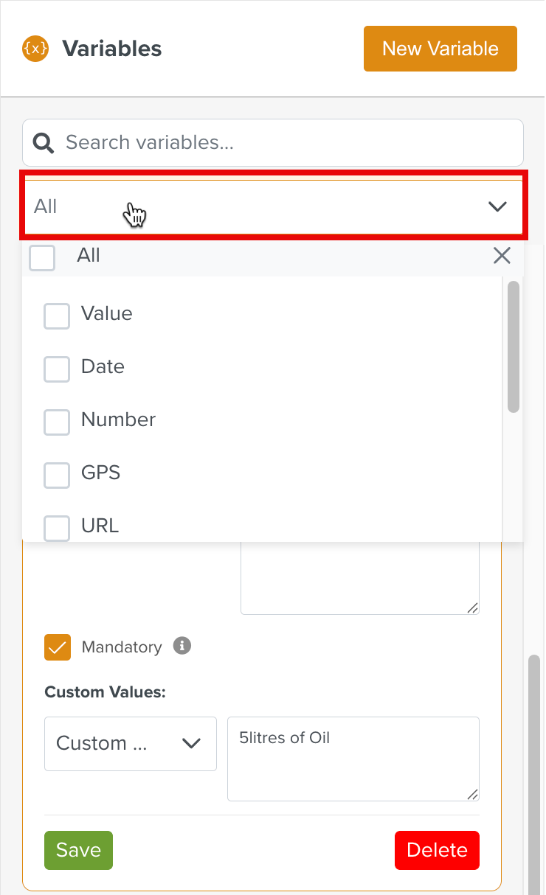This screenshot has height=895, width=546.
Task: Select the Number filter checkbox
Action: coord(57,422)
